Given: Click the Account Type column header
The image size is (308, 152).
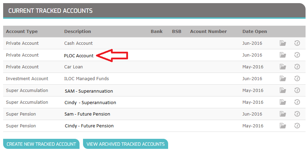Looking at the screenshot, I should click(x=22, y=32).
